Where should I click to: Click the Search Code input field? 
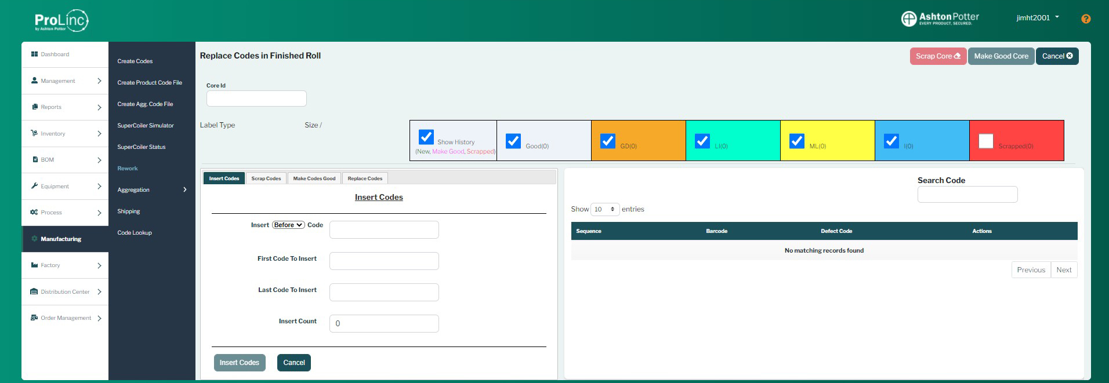[x=967, y=195]
